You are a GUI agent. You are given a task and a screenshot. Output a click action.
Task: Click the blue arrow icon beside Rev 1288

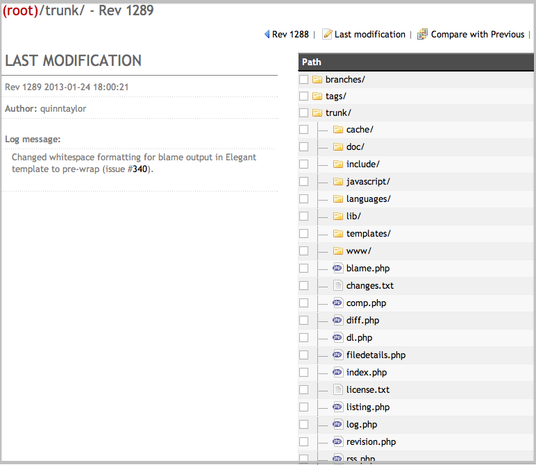pyautogui.click(x=267, y=34)
